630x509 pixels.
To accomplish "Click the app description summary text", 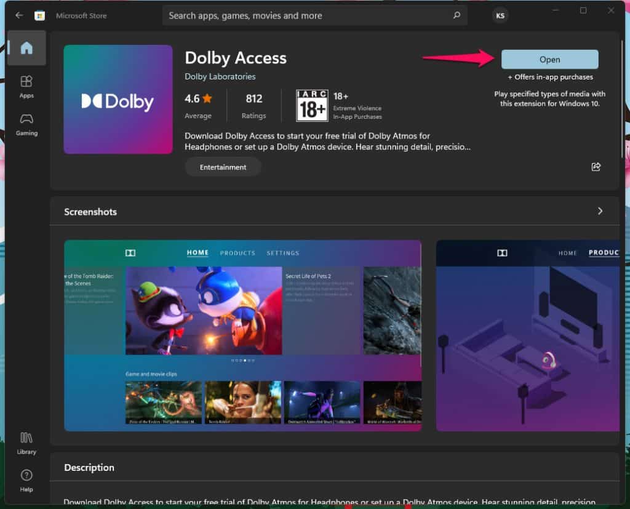I will pos(327,141).
